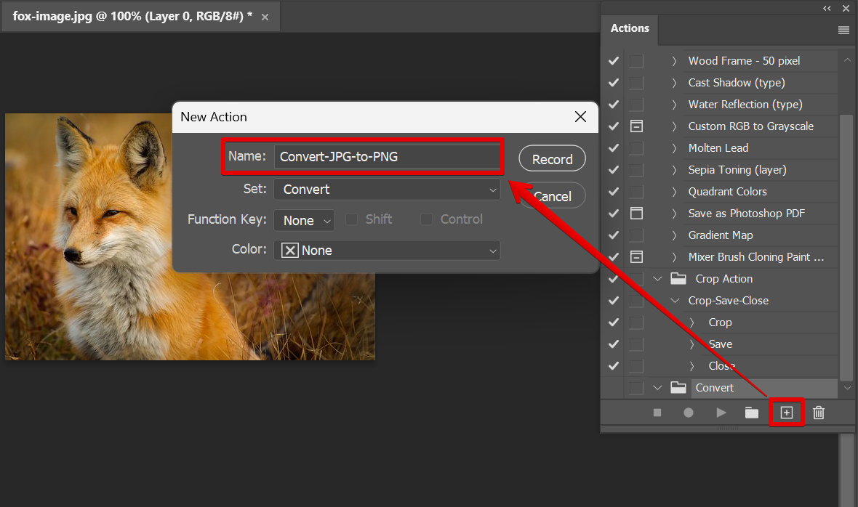858x507 pixels.
Task: Uncheck the Cast Shadow (type) action
Action: (614, 83)
